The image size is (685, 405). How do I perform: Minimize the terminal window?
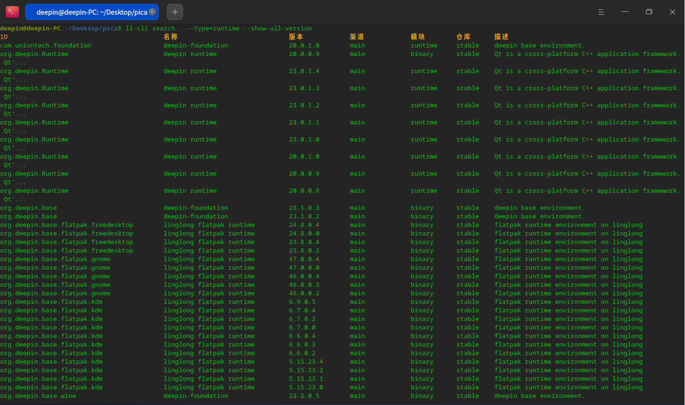click(625, 12)
